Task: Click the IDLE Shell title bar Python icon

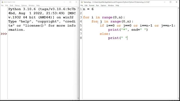Action: (2, 2)
